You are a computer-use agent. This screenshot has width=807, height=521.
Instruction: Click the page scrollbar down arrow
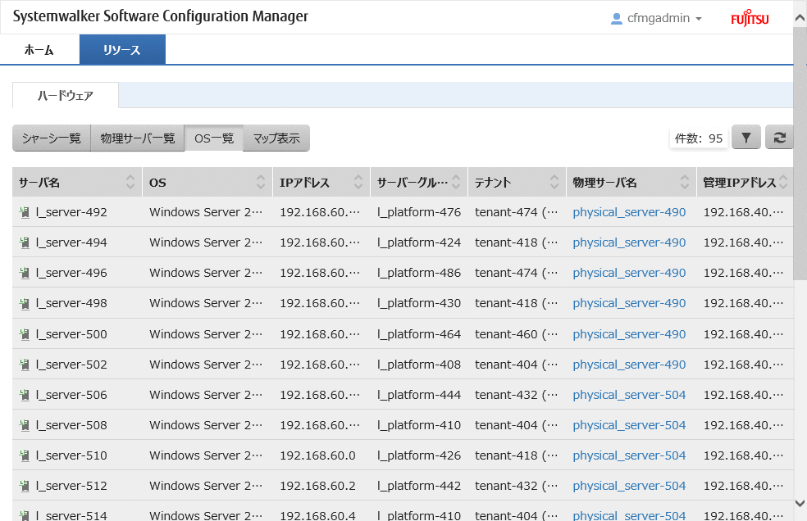tap(800, 503)
